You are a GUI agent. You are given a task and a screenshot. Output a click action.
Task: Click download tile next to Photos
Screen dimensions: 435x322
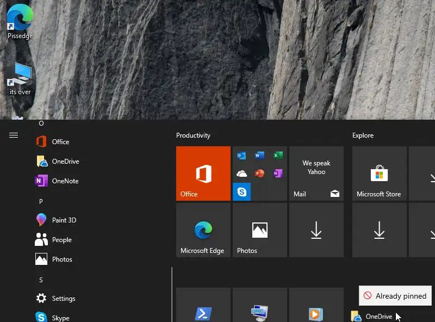click(316, 230)
